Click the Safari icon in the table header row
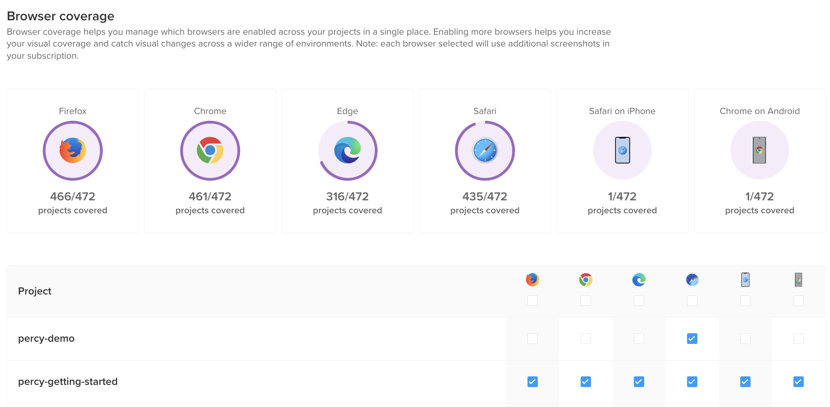This screenshot has height=407, width=830. tap(692, 280)
